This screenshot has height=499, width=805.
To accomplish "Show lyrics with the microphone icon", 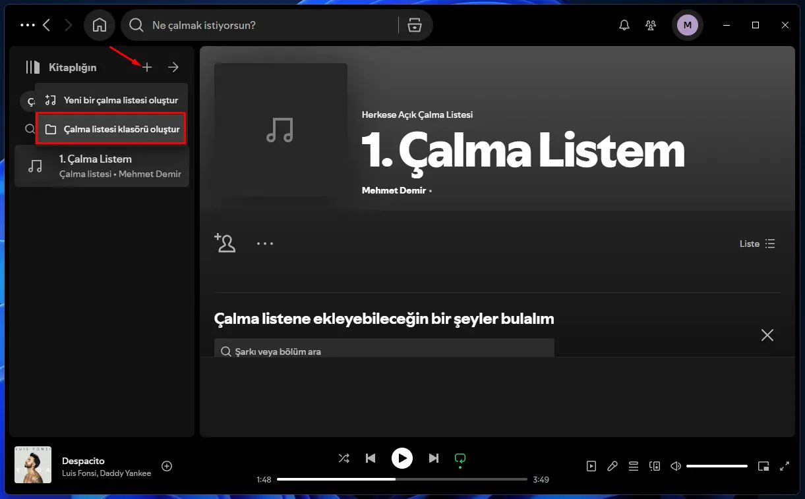I will coord(612,466).
